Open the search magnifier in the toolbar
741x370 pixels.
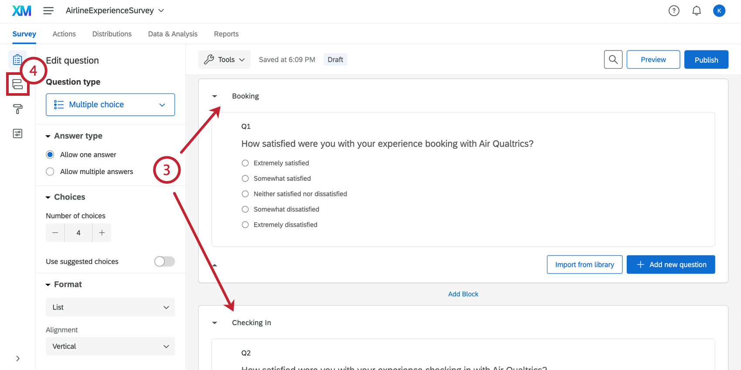pyautogui.click(x=613, y=59)
